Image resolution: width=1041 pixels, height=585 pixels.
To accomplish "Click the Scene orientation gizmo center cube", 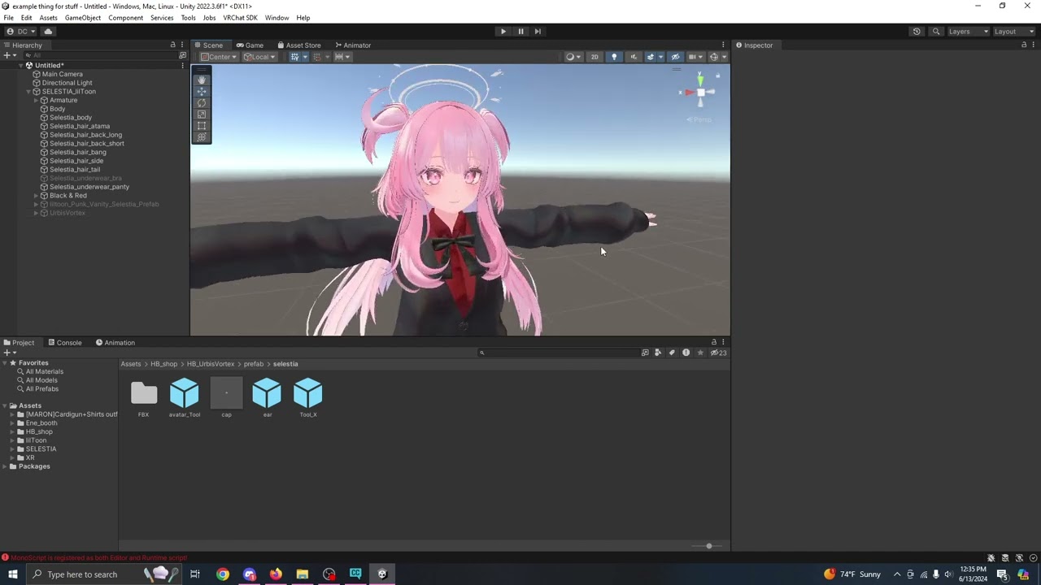I will [700, 93].
